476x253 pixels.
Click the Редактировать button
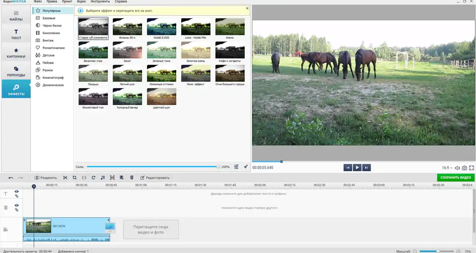pos(155,178)
